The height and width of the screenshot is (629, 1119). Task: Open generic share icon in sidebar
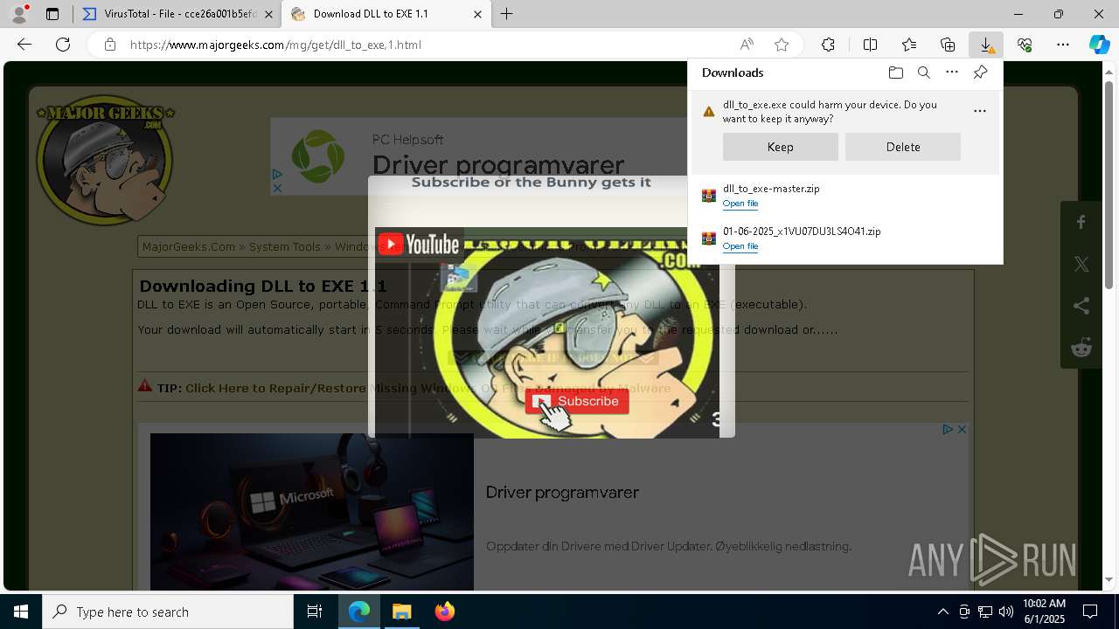[1081, 306]
